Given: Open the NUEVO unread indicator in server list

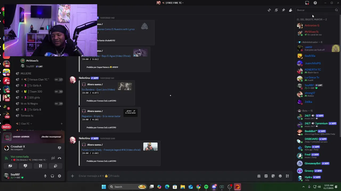Looking at the screenshot, I should 6,127.
